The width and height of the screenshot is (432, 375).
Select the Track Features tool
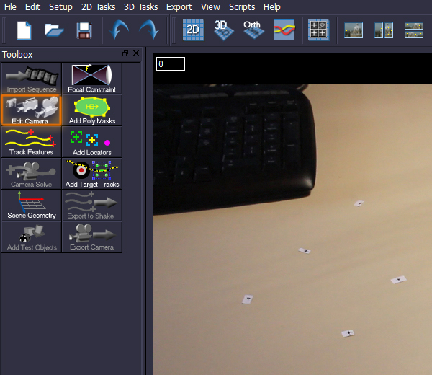32,142
